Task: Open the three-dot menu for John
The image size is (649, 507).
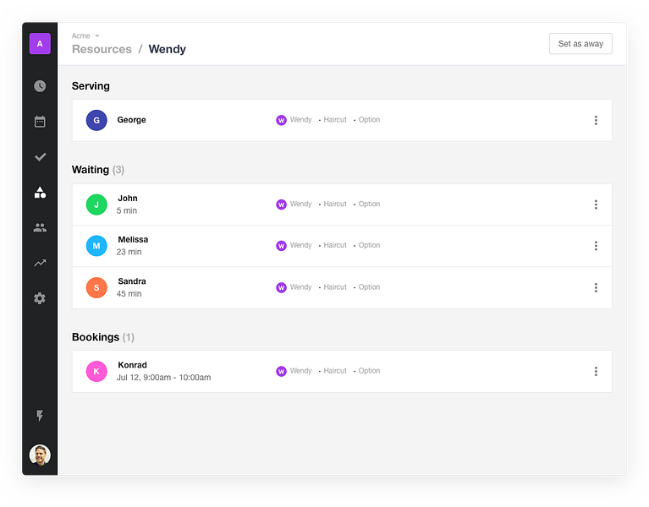Action: tap(596, 204)
